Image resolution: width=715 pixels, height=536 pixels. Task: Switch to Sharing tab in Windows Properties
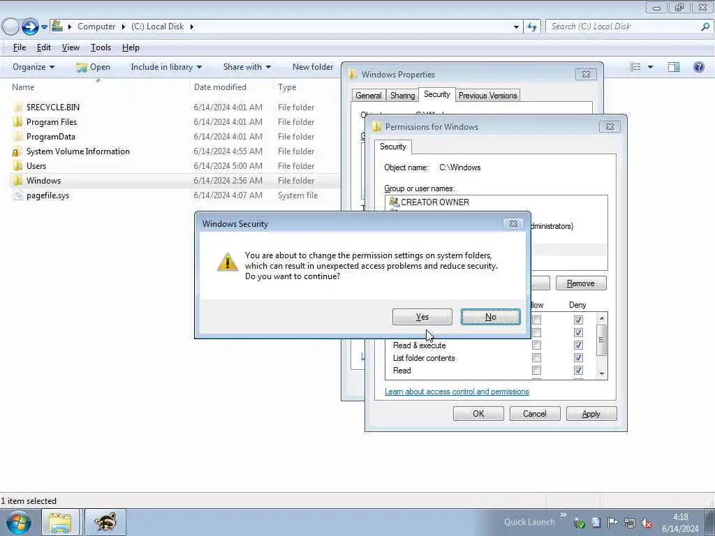click(402, 95)
